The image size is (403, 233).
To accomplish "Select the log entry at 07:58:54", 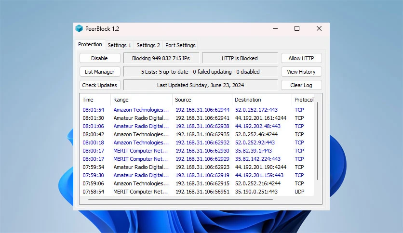I will (x=197, y=192).
